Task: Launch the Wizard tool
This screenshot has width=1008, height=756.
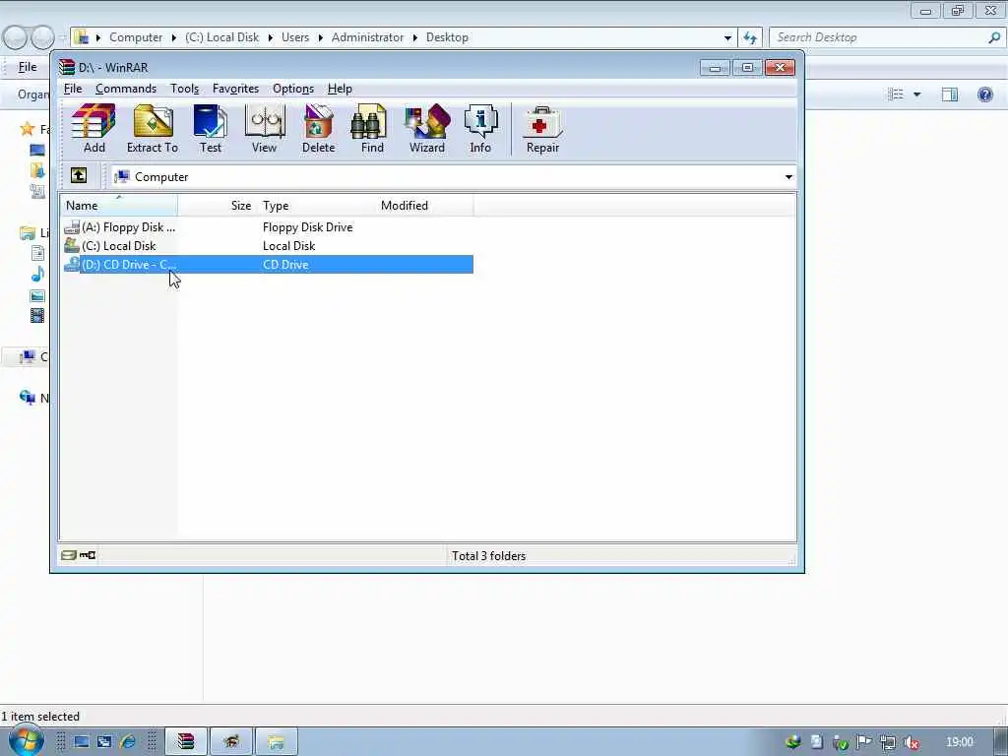Action: (427, 129)
